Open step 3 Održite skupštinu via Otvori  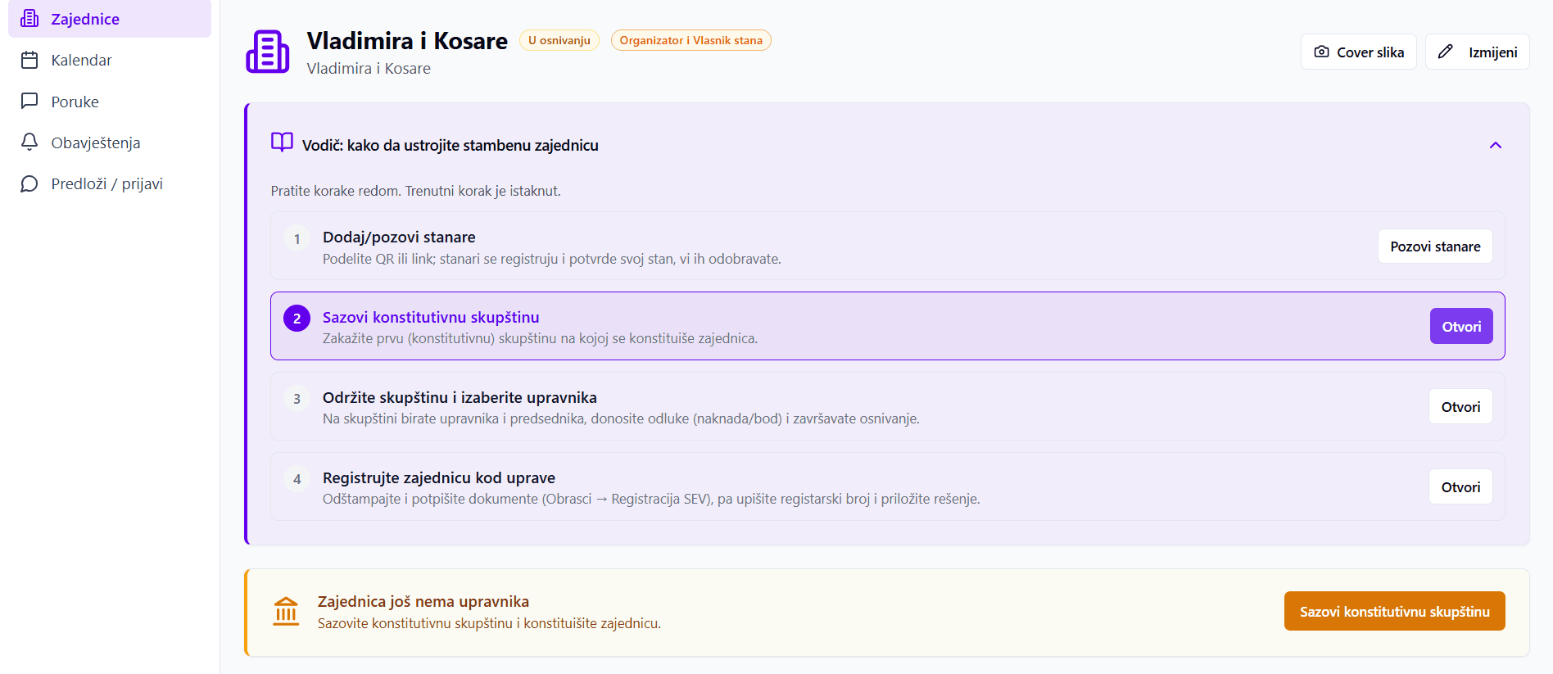(x=1460, y=406)
